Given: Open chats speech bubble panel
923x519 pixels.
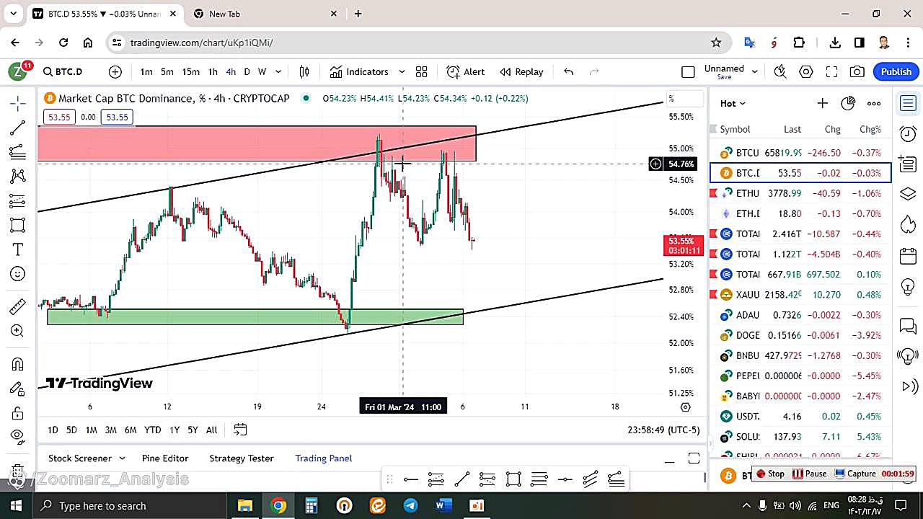Looking at the screenshot, I should point(908,327).
